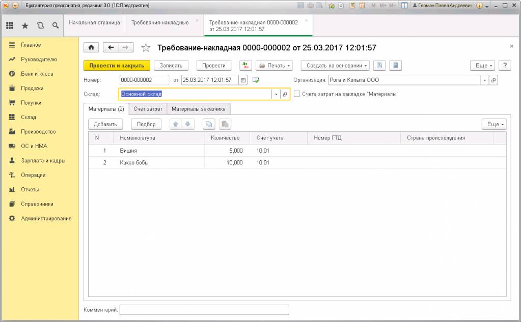Open the sections menu grid icon
The image size is (521, 322).
click(10, 25)
